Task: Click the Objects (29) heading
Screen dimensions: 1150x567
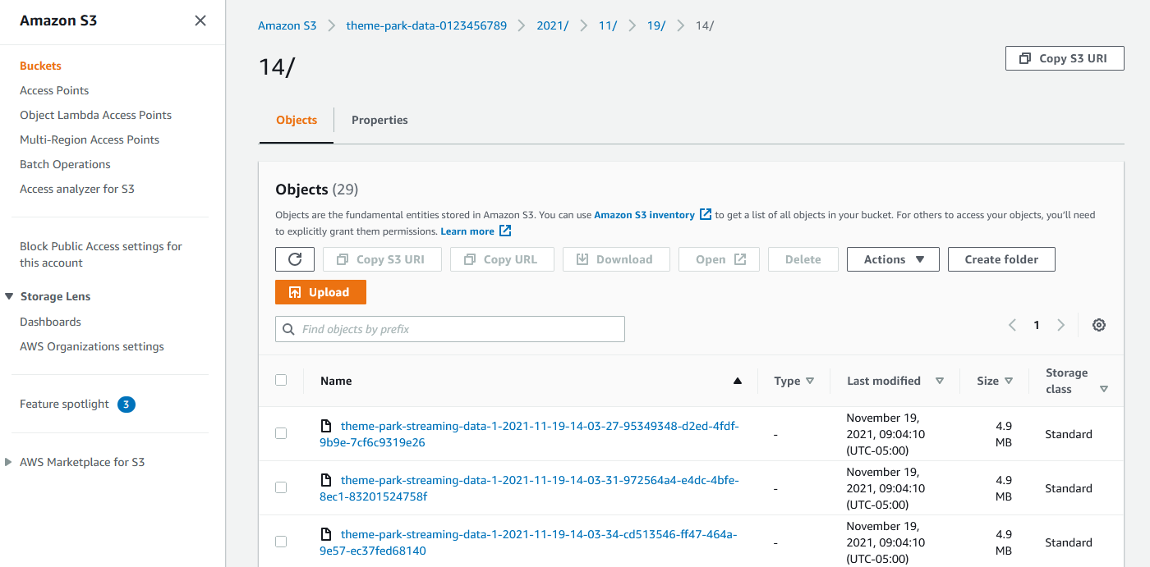Action: (317, 190)
